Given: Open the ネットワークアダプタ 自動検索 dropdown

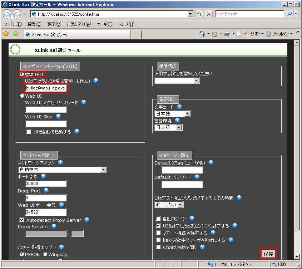Looking at the screenshot, I should 63,170.
